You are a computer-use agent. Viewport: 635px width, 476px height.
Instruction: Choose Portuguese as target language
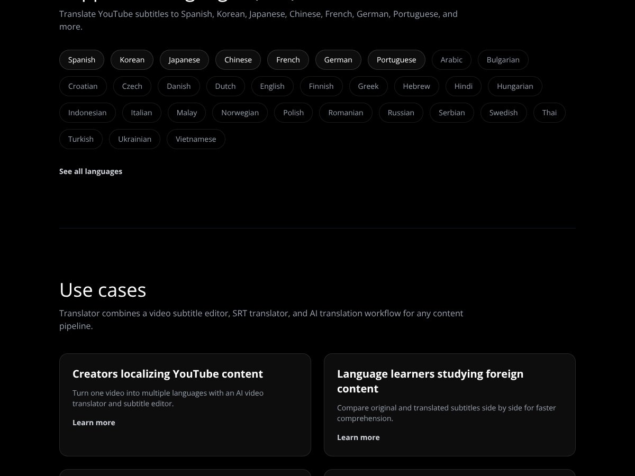(x=396, y=60)
